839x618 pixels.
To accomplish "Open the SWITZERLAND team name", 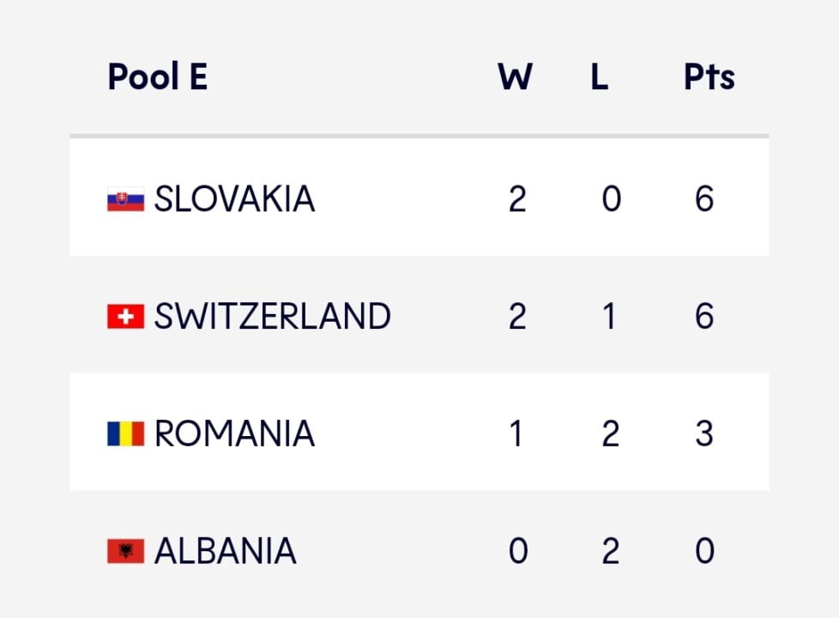I will click(x=272, y=317).
